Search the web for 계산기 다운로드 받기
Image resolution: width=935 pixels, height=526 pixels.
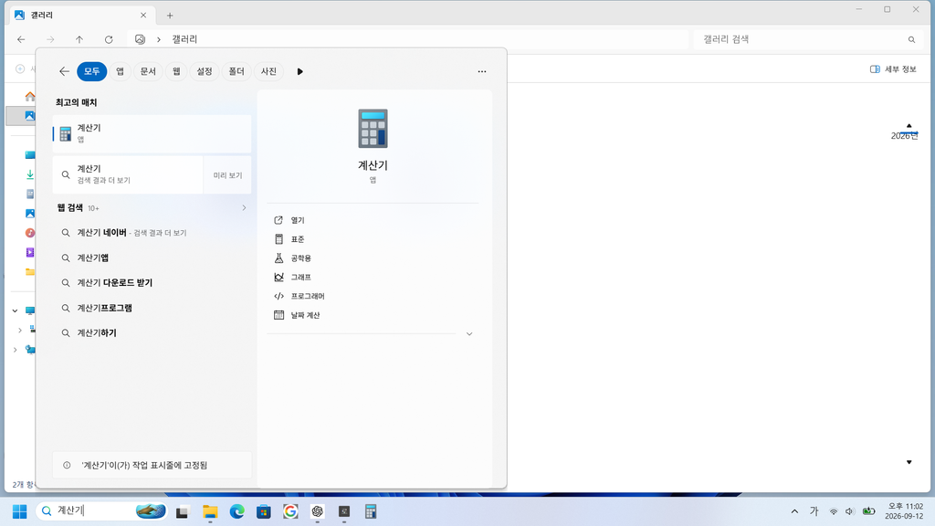tap(152, 283)
